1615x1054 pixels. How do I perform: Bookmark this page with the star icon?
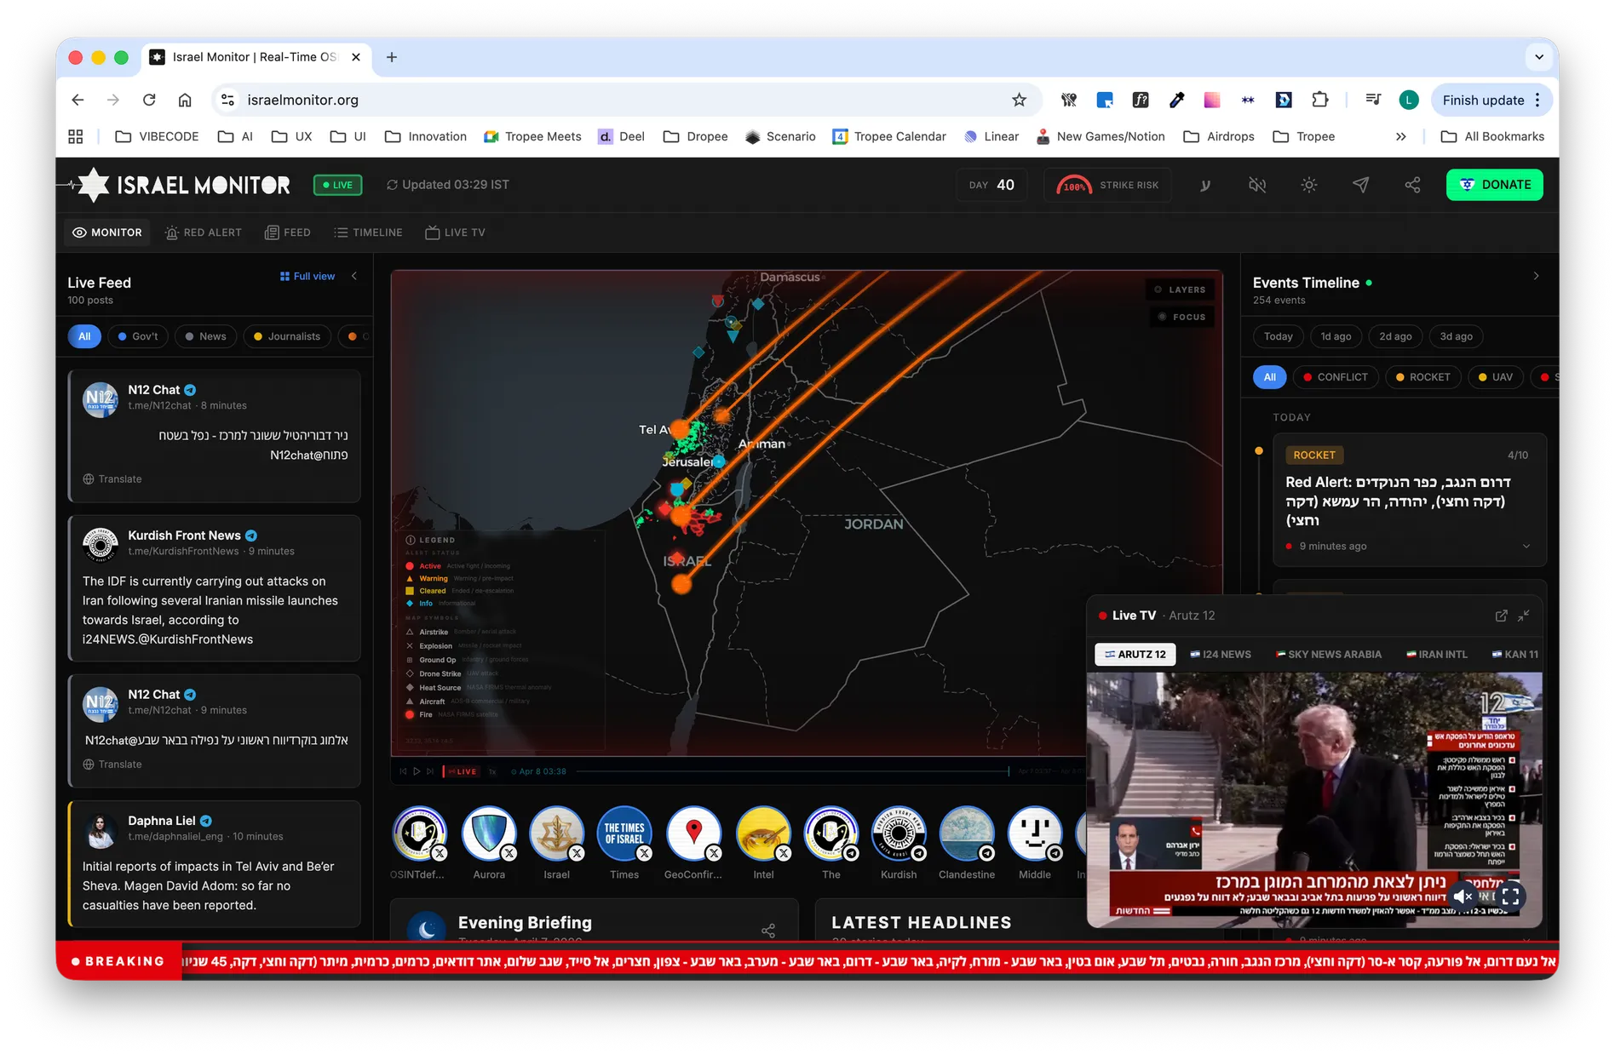[x=1019, y=100]
